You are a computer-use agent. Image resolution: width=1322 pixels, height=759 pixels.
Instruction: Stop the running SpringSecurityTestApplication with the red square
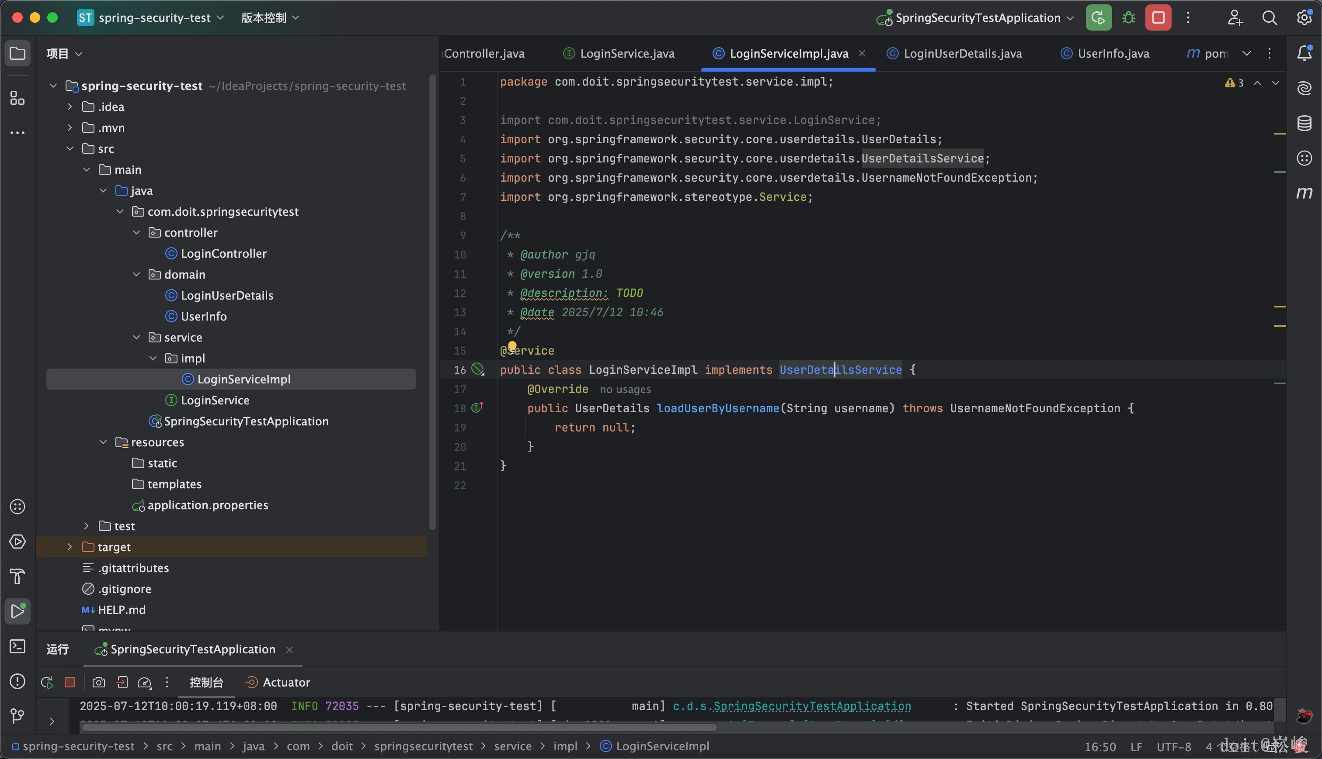pos(1158,18)
